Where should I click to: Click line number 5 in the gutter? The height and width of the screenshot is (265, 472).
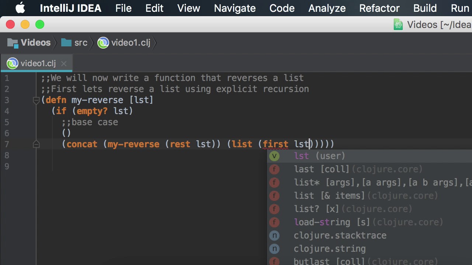pyautogui.click(x=7, y=122)
